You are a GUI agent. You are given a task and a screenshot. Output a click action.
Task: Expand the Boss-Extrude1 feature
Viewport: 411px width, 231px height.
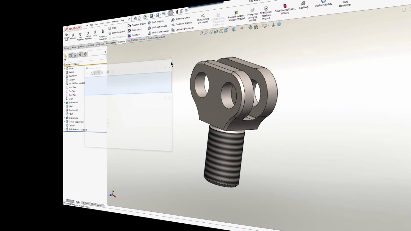click(x=64, y=103)
